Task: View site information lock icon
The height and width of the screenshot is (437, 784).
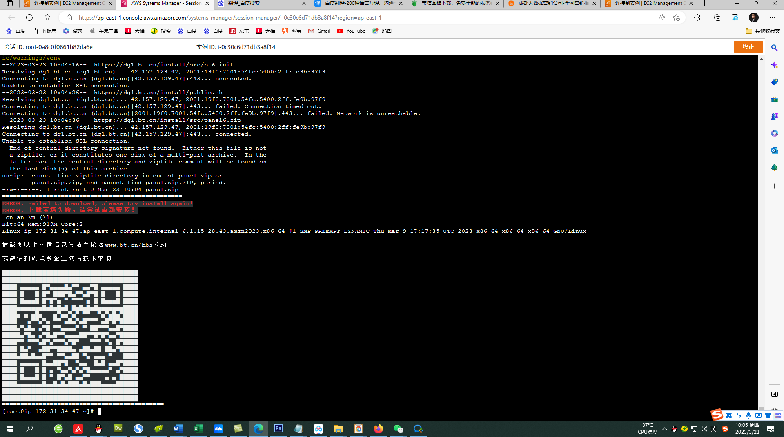Action: tap(69, 18)
